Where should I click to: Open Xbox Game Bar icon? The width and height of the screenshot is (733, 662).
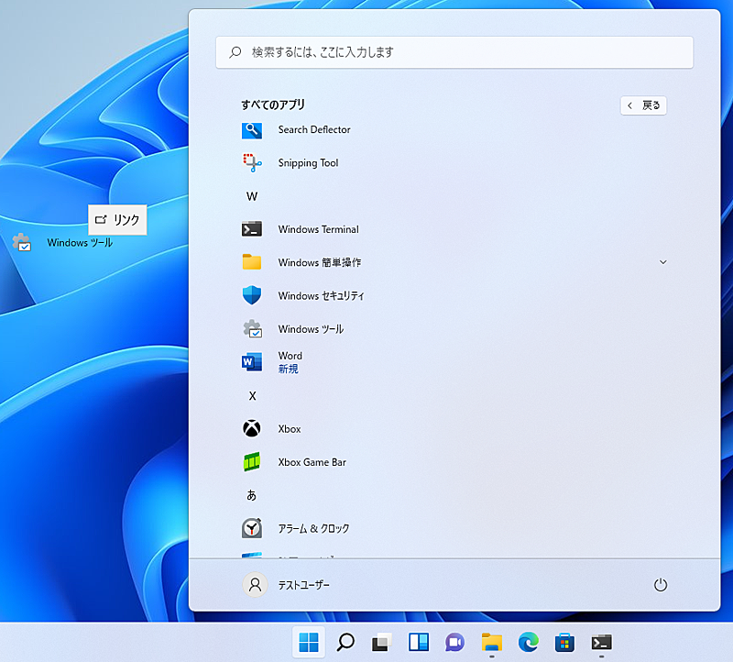pos(251,462)
